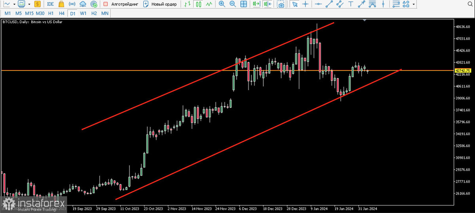
Task: Toggle the Алготрейдинг button
Action: pyautogui.click(x=120, y=4)
